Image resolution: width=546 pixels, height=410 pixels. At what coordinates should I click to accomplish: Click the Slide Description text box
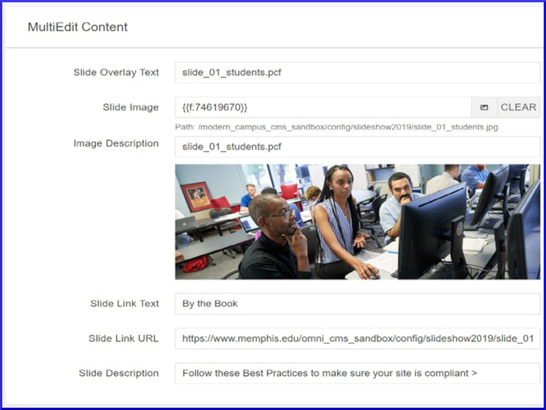click(357, 373)
